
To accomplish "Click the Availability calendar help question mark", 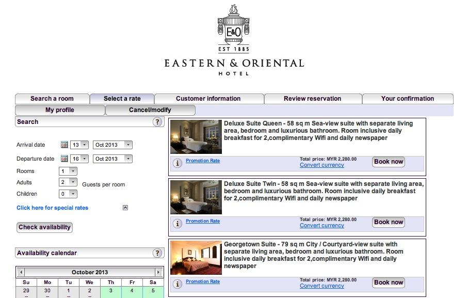I will [x=157, y=253].
